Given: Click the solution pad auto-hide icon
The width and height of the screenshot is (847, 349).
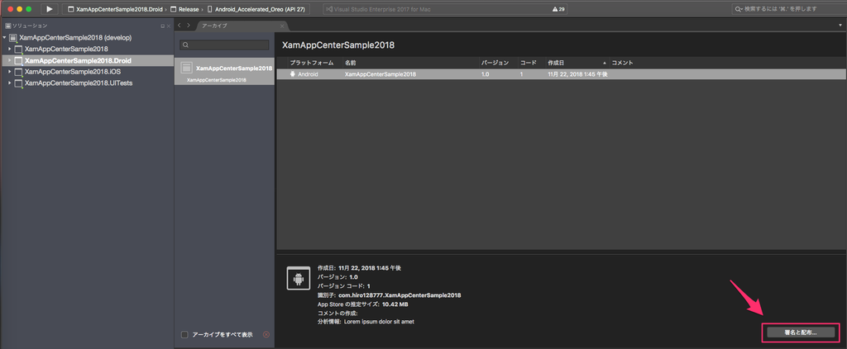Looking at the screenshot, I should click(163, 26).
